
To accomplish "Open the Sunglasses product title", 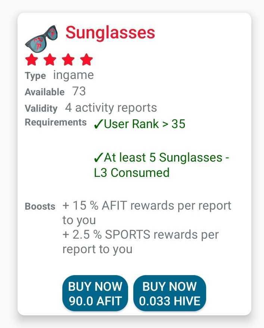I will tap(111, 33).
